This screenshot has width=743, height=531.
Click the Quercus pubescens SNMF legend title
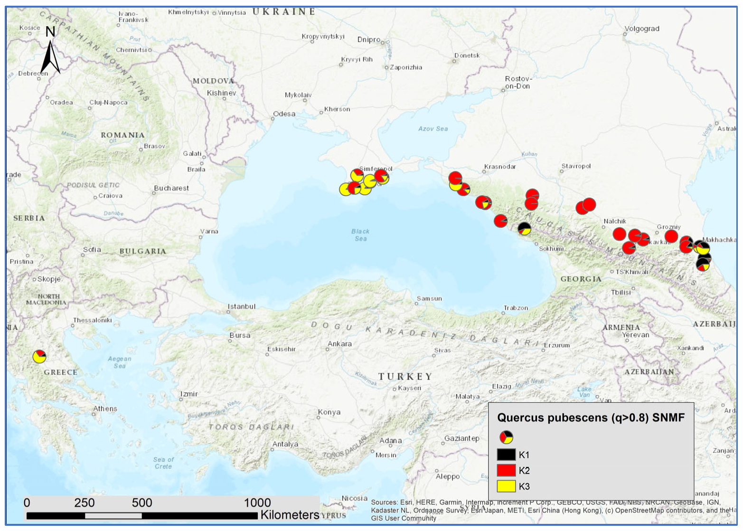pyautogui.click(x=591, y=418)
